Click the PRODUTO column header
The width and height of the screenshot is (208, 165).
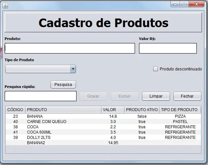[63, 109]
